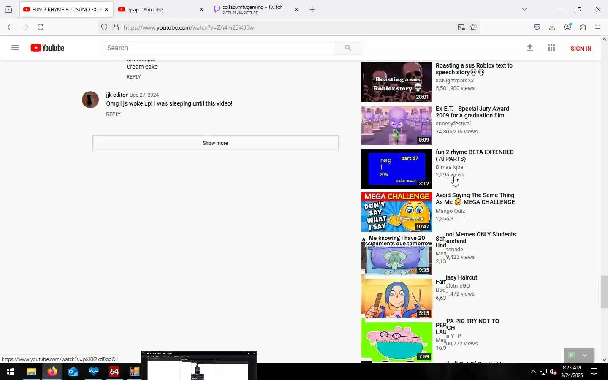
Task: Click the xXNightmareXx channel name
Action: point(455,81)
